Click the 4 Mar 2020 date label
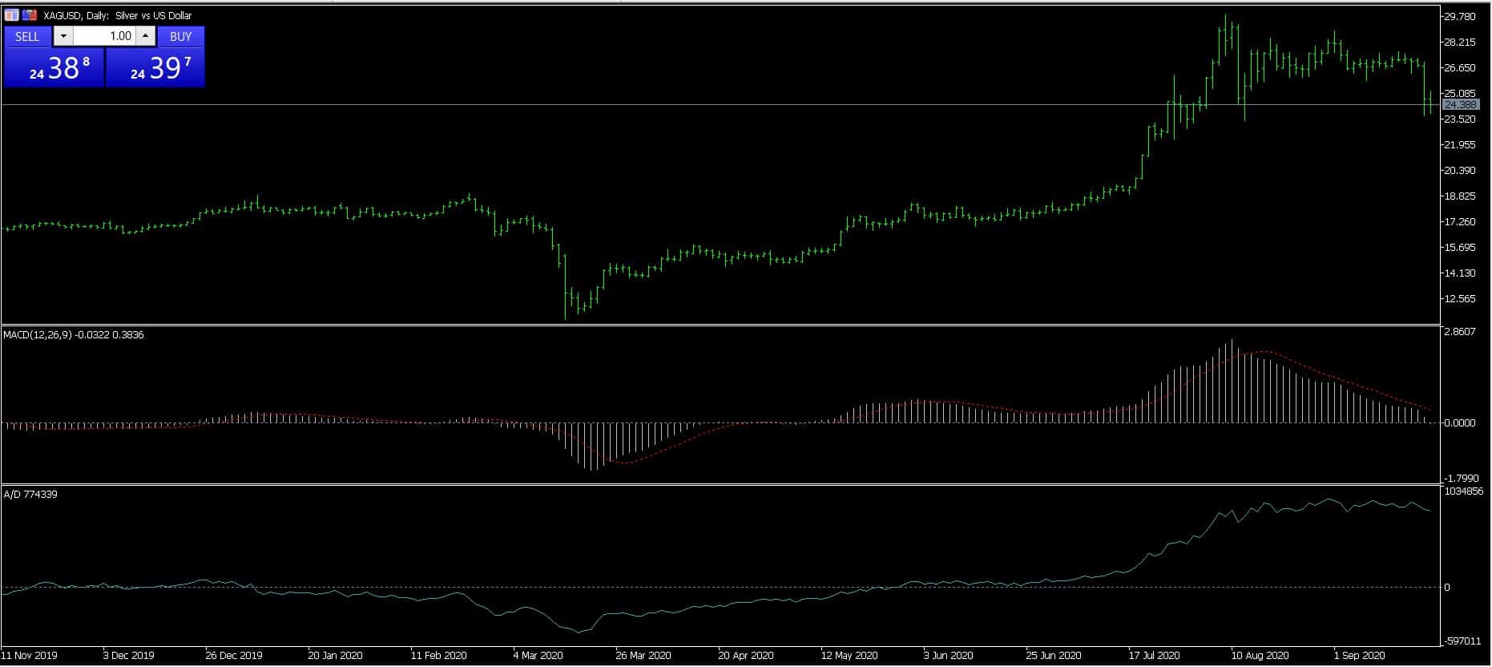The width and height of the screenshot is (1492, 667). pyautogui.click(x=538, y=656)
